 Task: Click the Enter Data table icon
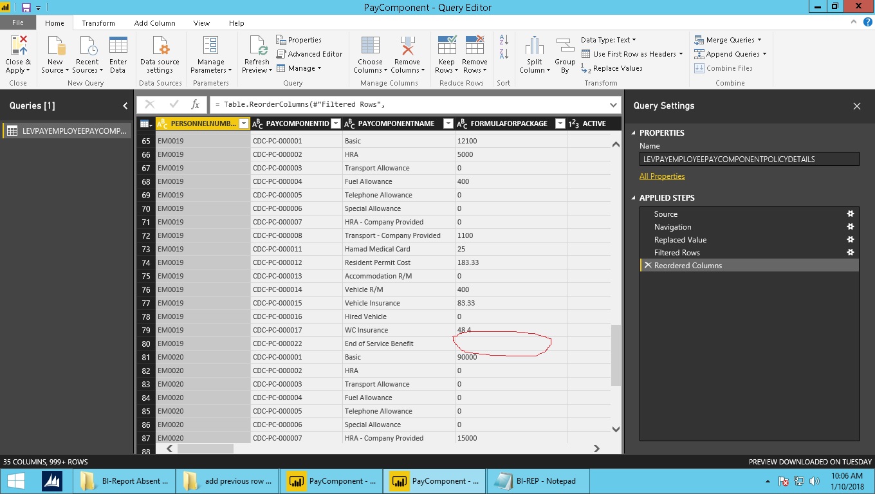click(118, 46)
